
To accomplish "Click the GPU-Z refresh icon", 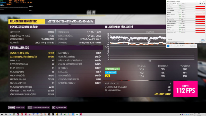I will click(x=202, y=3).
